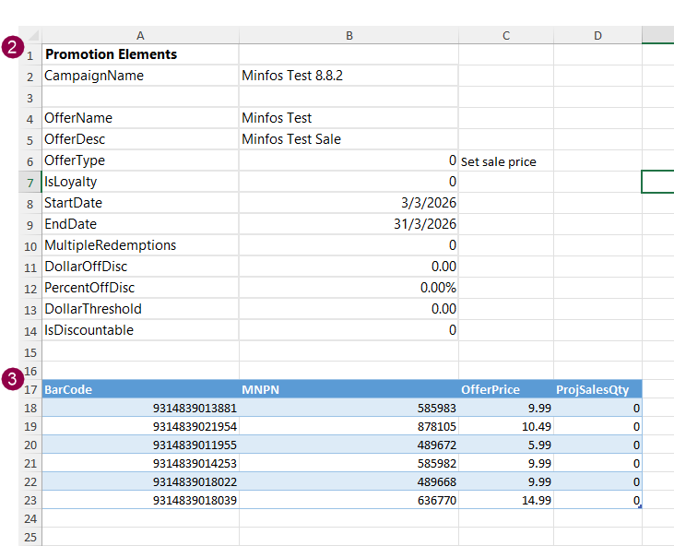674x546 pixels.
Task: Select column C header
Action: (505, 35)
